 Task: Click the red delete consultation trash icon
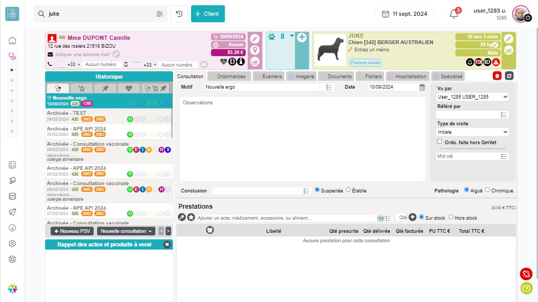(497, 77)
